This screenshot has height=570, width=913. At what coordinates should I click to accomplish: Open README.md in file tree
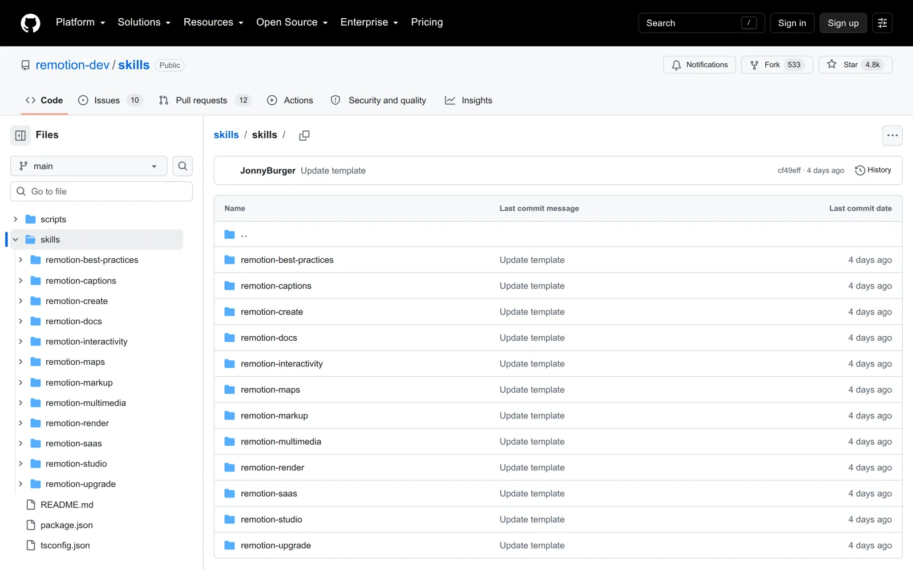[67, 505]
